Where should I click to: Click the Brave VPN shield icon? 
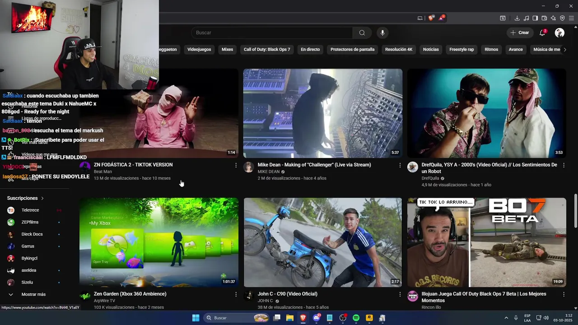[562, 18]
